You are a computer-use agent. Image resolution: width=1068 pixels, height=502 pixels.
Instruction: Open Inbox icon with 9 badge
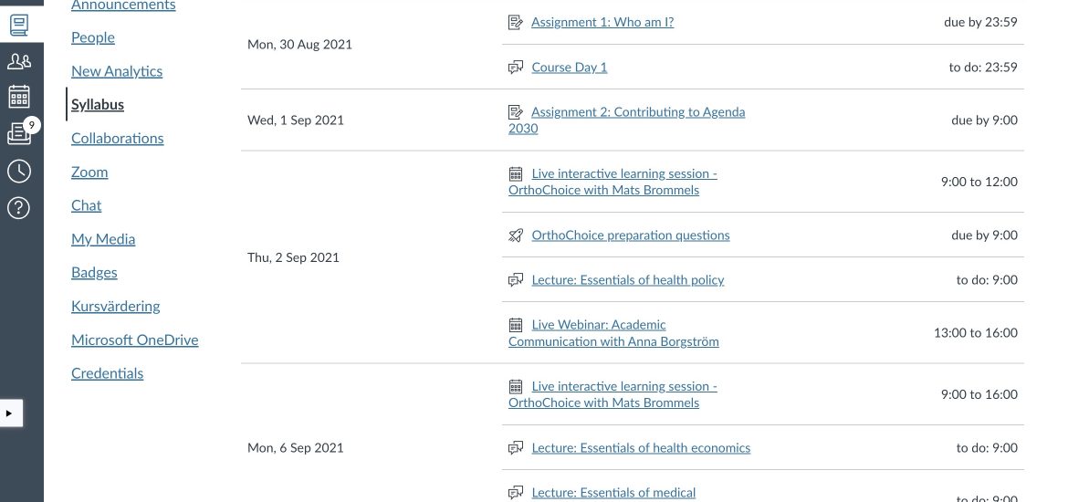[x=19, y=133]
